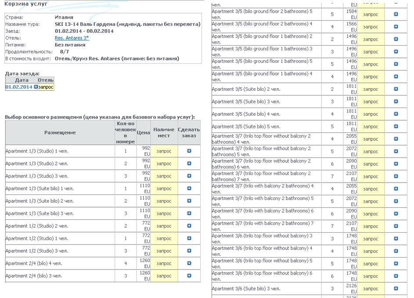Order Apartment 1/3 (Studio) 2 чел.
Screen dimensions: 414x298
189,163
